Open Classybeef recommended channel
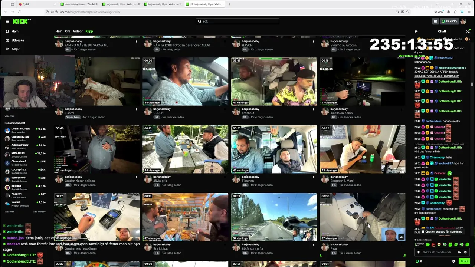 [25, 163]
